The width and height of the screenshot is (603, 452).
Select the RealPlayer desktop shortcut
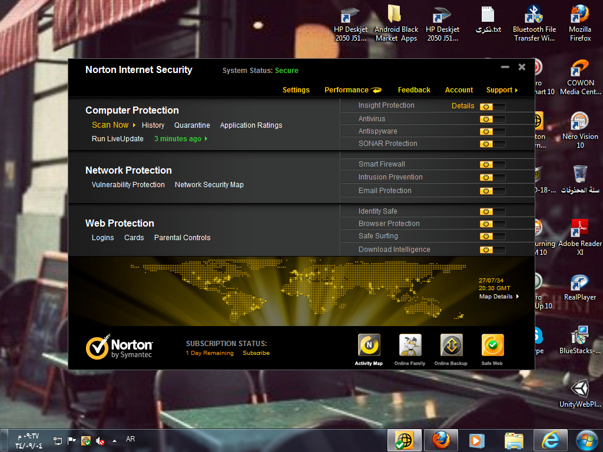pos(580,287)
